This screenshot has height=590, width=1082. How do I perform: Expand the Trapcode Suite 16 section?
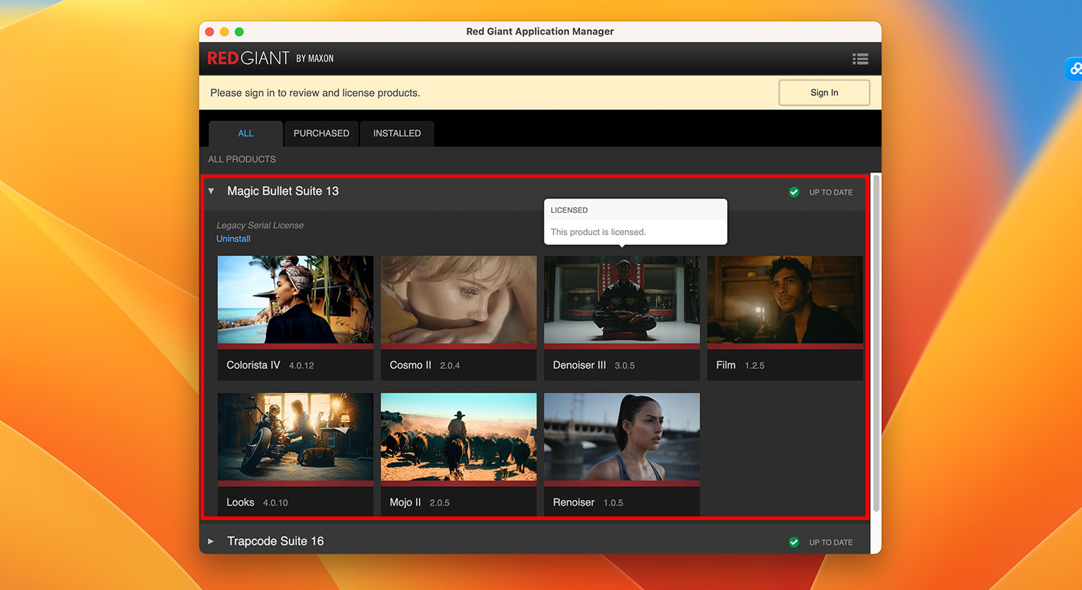[211, 540]
